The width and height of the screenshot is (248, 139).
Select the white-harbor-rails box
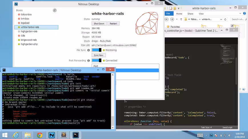(36, 27)
